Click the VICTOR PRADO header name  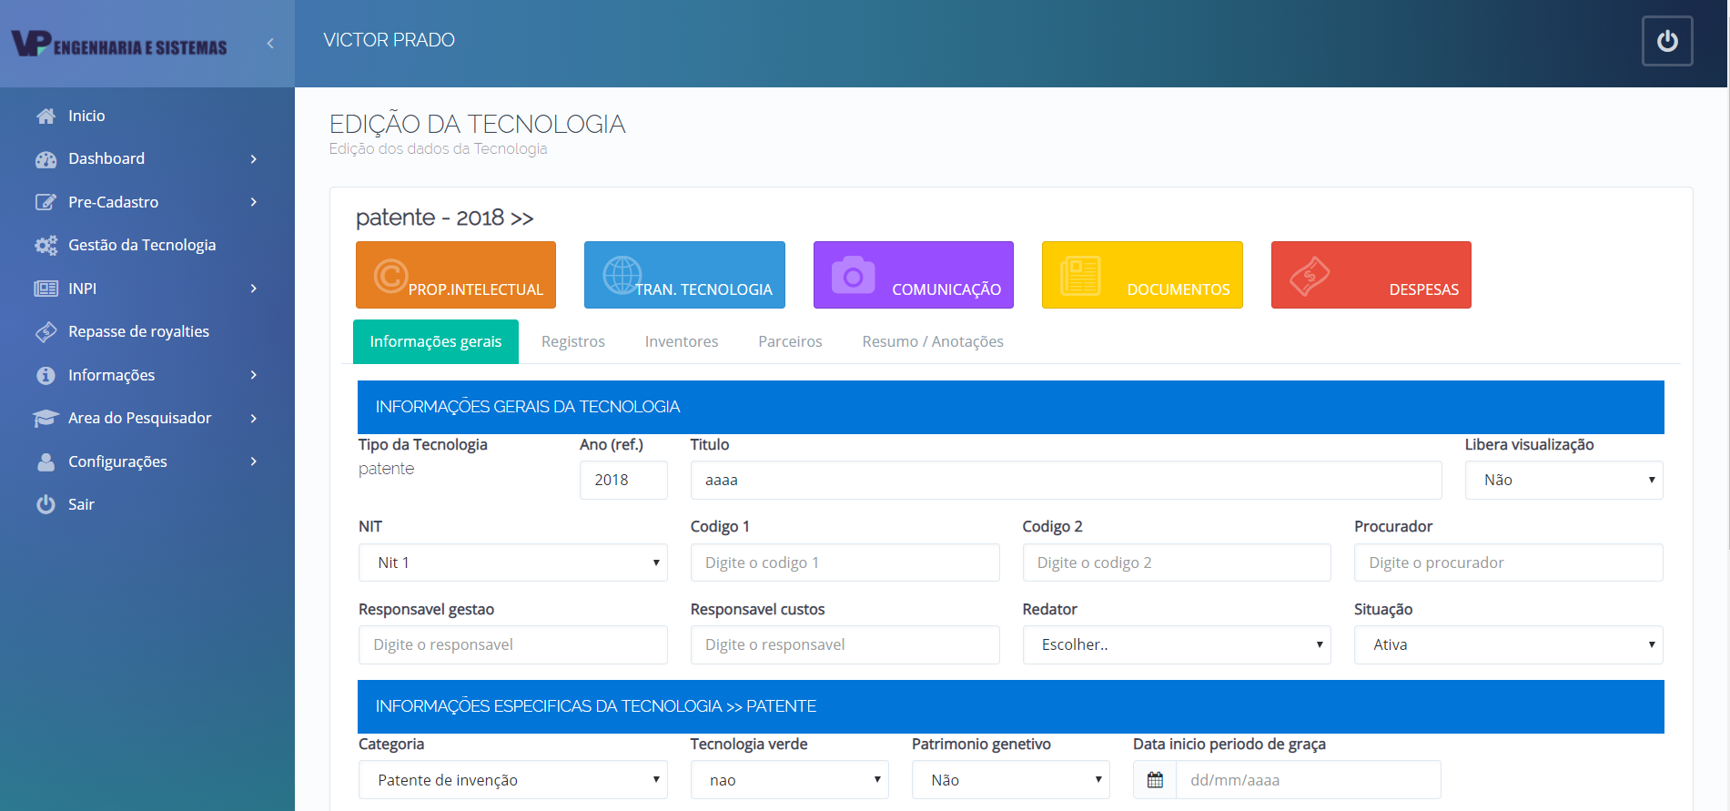pos(389,40)
